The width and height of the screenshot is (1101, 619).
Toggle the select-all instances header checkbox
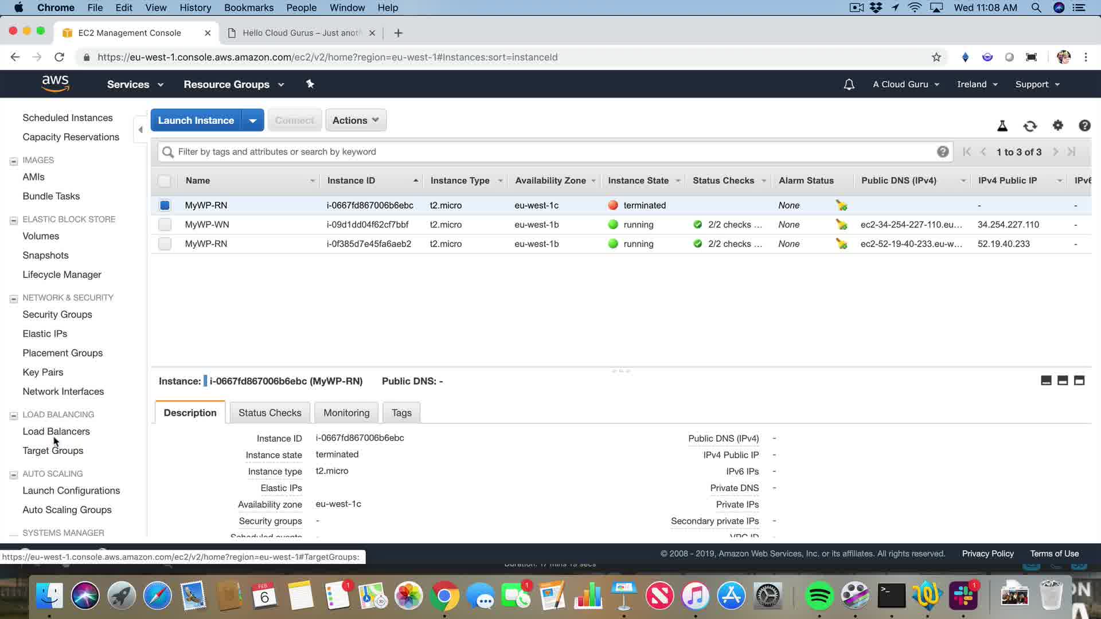coord(165,181)
